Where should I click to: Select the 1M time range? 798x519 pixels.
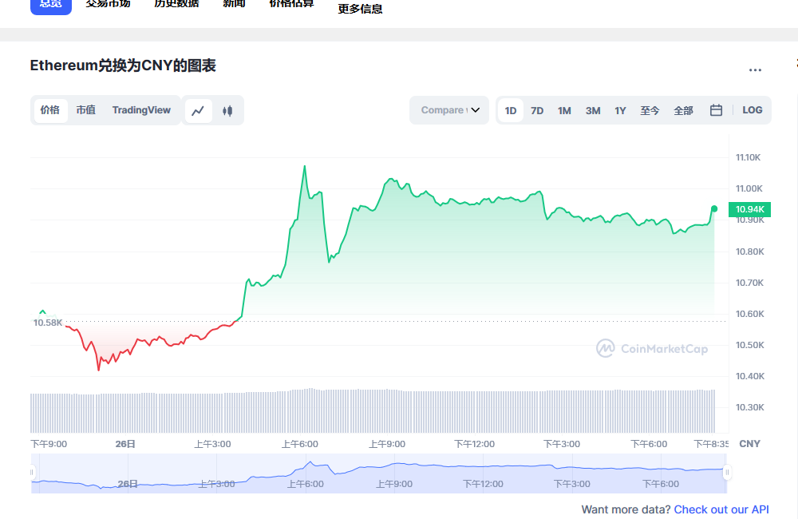[564, 110]
